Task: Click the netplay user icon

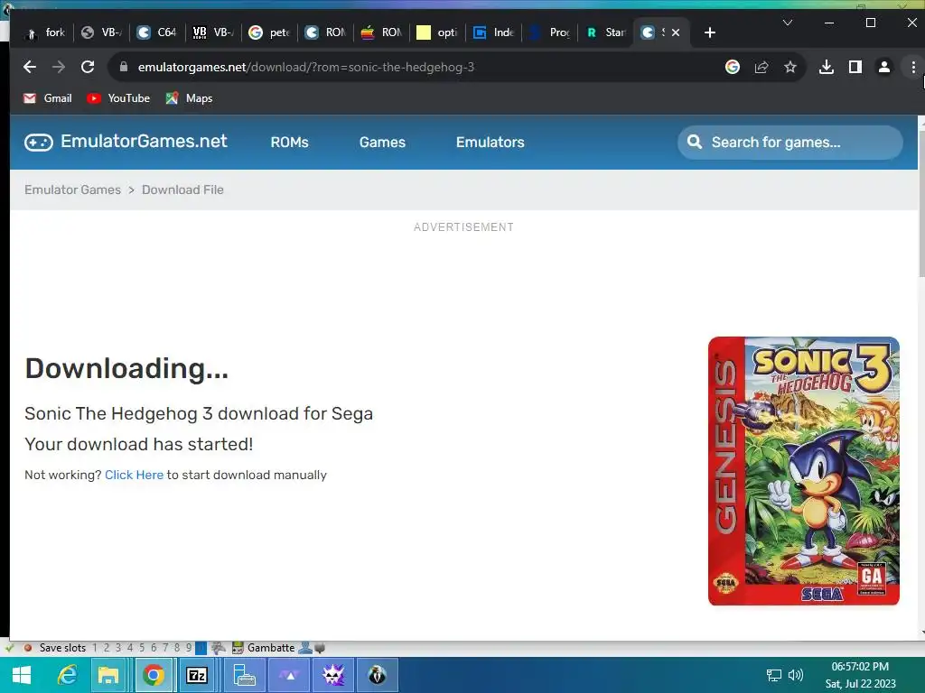Action: (x=305, y=648)
